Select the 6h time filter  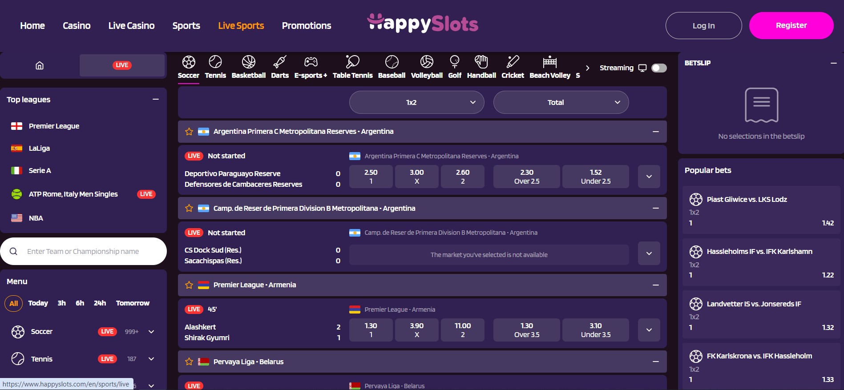pos(80,303)
